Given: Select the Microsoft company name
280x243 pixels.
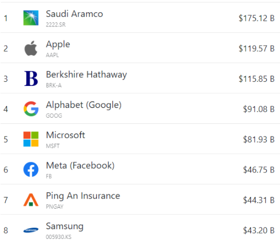Looking at the screenshot, I should (65, 135).
